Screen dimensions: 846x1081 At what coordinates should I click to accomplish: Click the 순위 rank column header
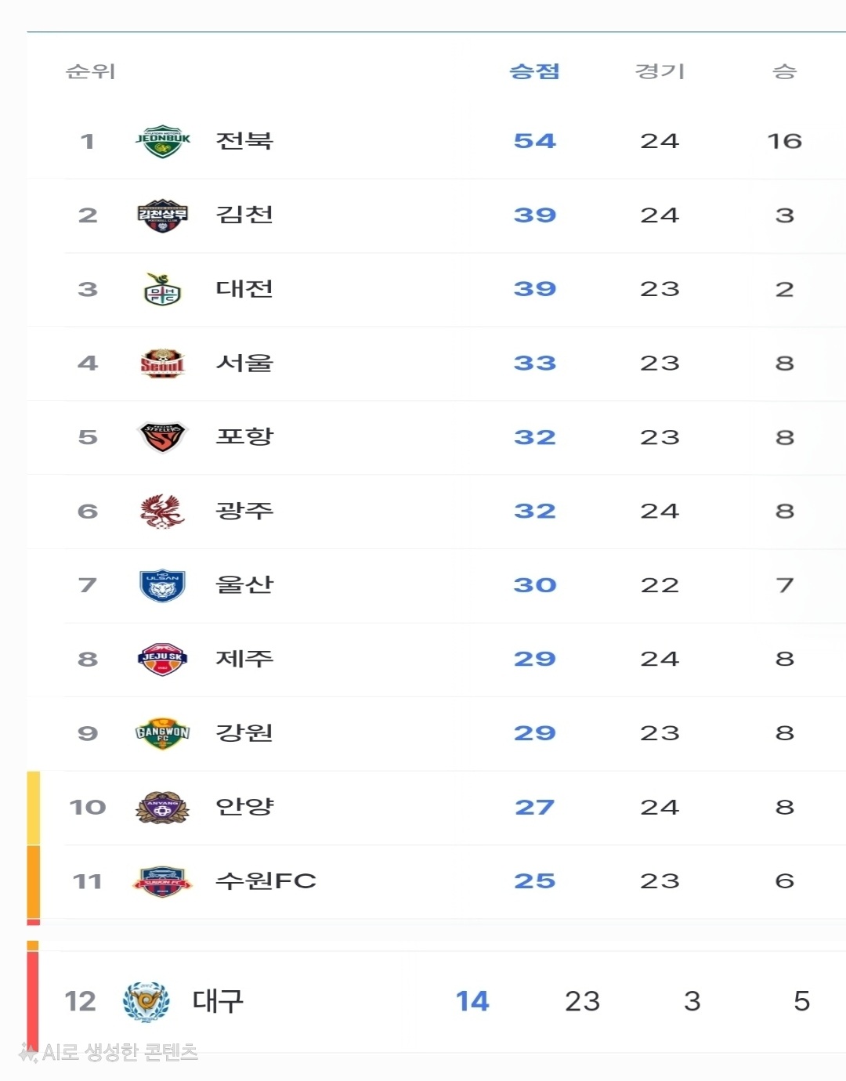[x=91, y=71]
